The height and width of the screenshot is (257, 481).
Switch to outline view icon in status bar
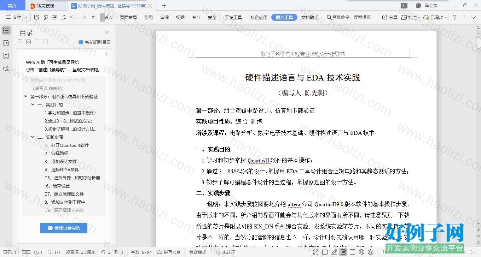click(352, 252)
